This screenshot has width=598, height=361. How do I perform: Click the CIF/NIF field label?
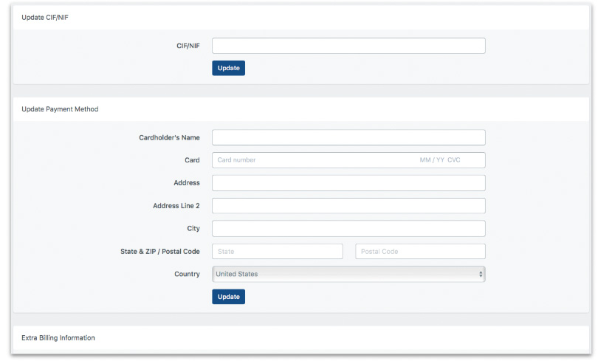[x=188, y=46]
